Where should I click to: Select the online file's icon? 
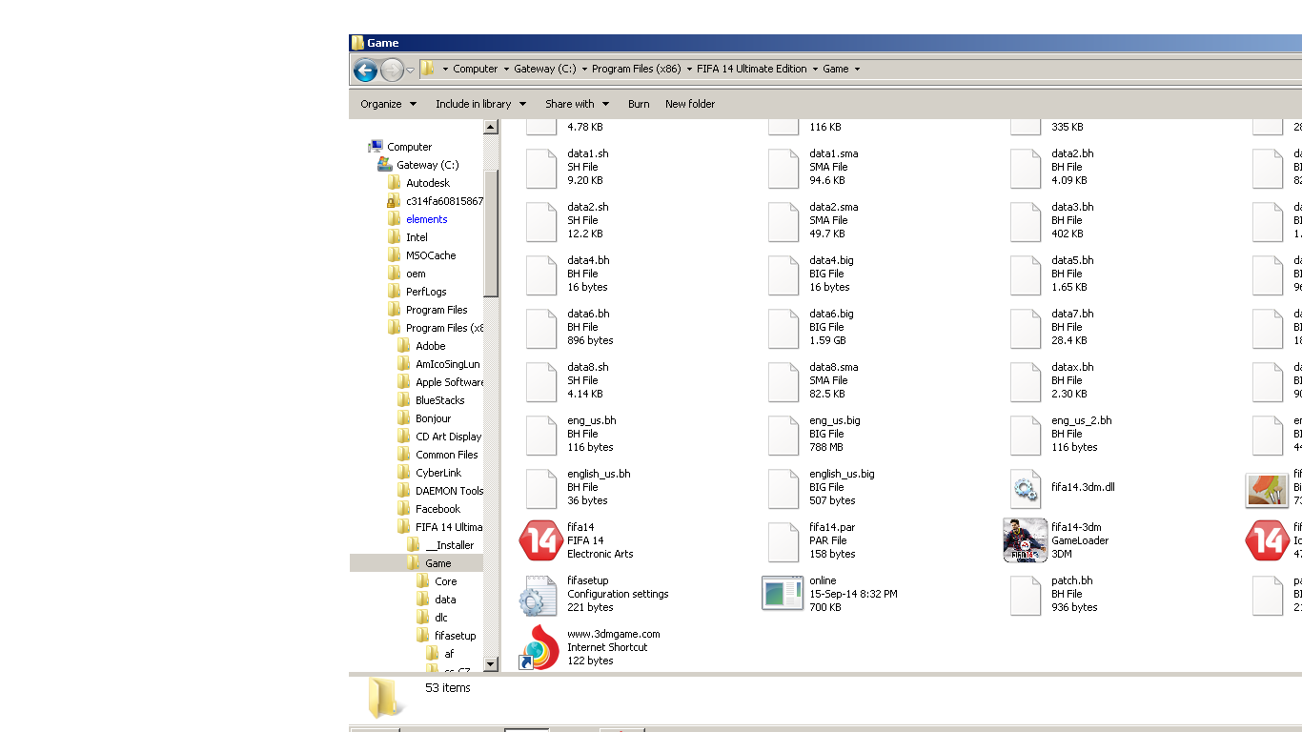pos(783,593)
